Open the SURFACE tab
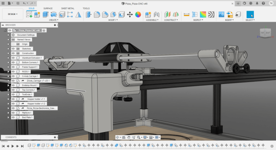Image resolution: width=276 pixels, height=150 pixels. point(48,8)
